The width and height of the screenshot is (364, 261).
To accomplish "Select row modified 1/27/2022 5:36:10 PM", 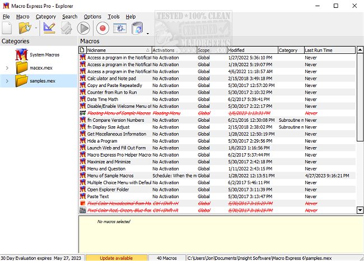I will (217, 57).
